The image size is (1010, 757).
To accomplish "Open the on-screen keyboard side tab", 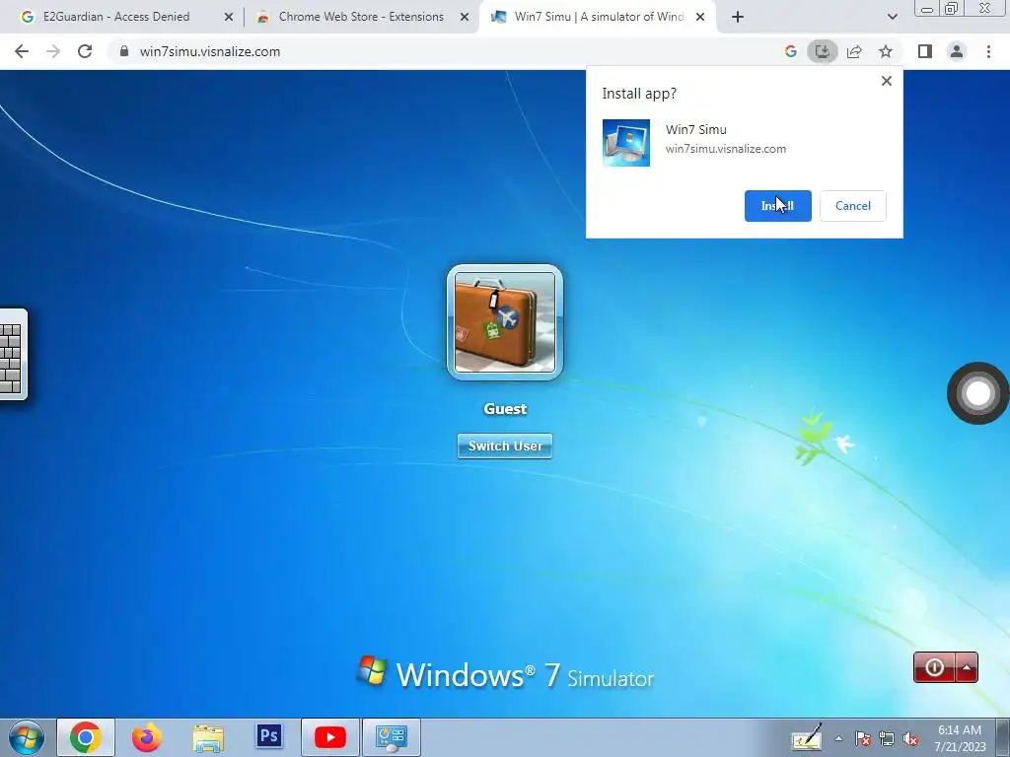I will tap(12, 355).
